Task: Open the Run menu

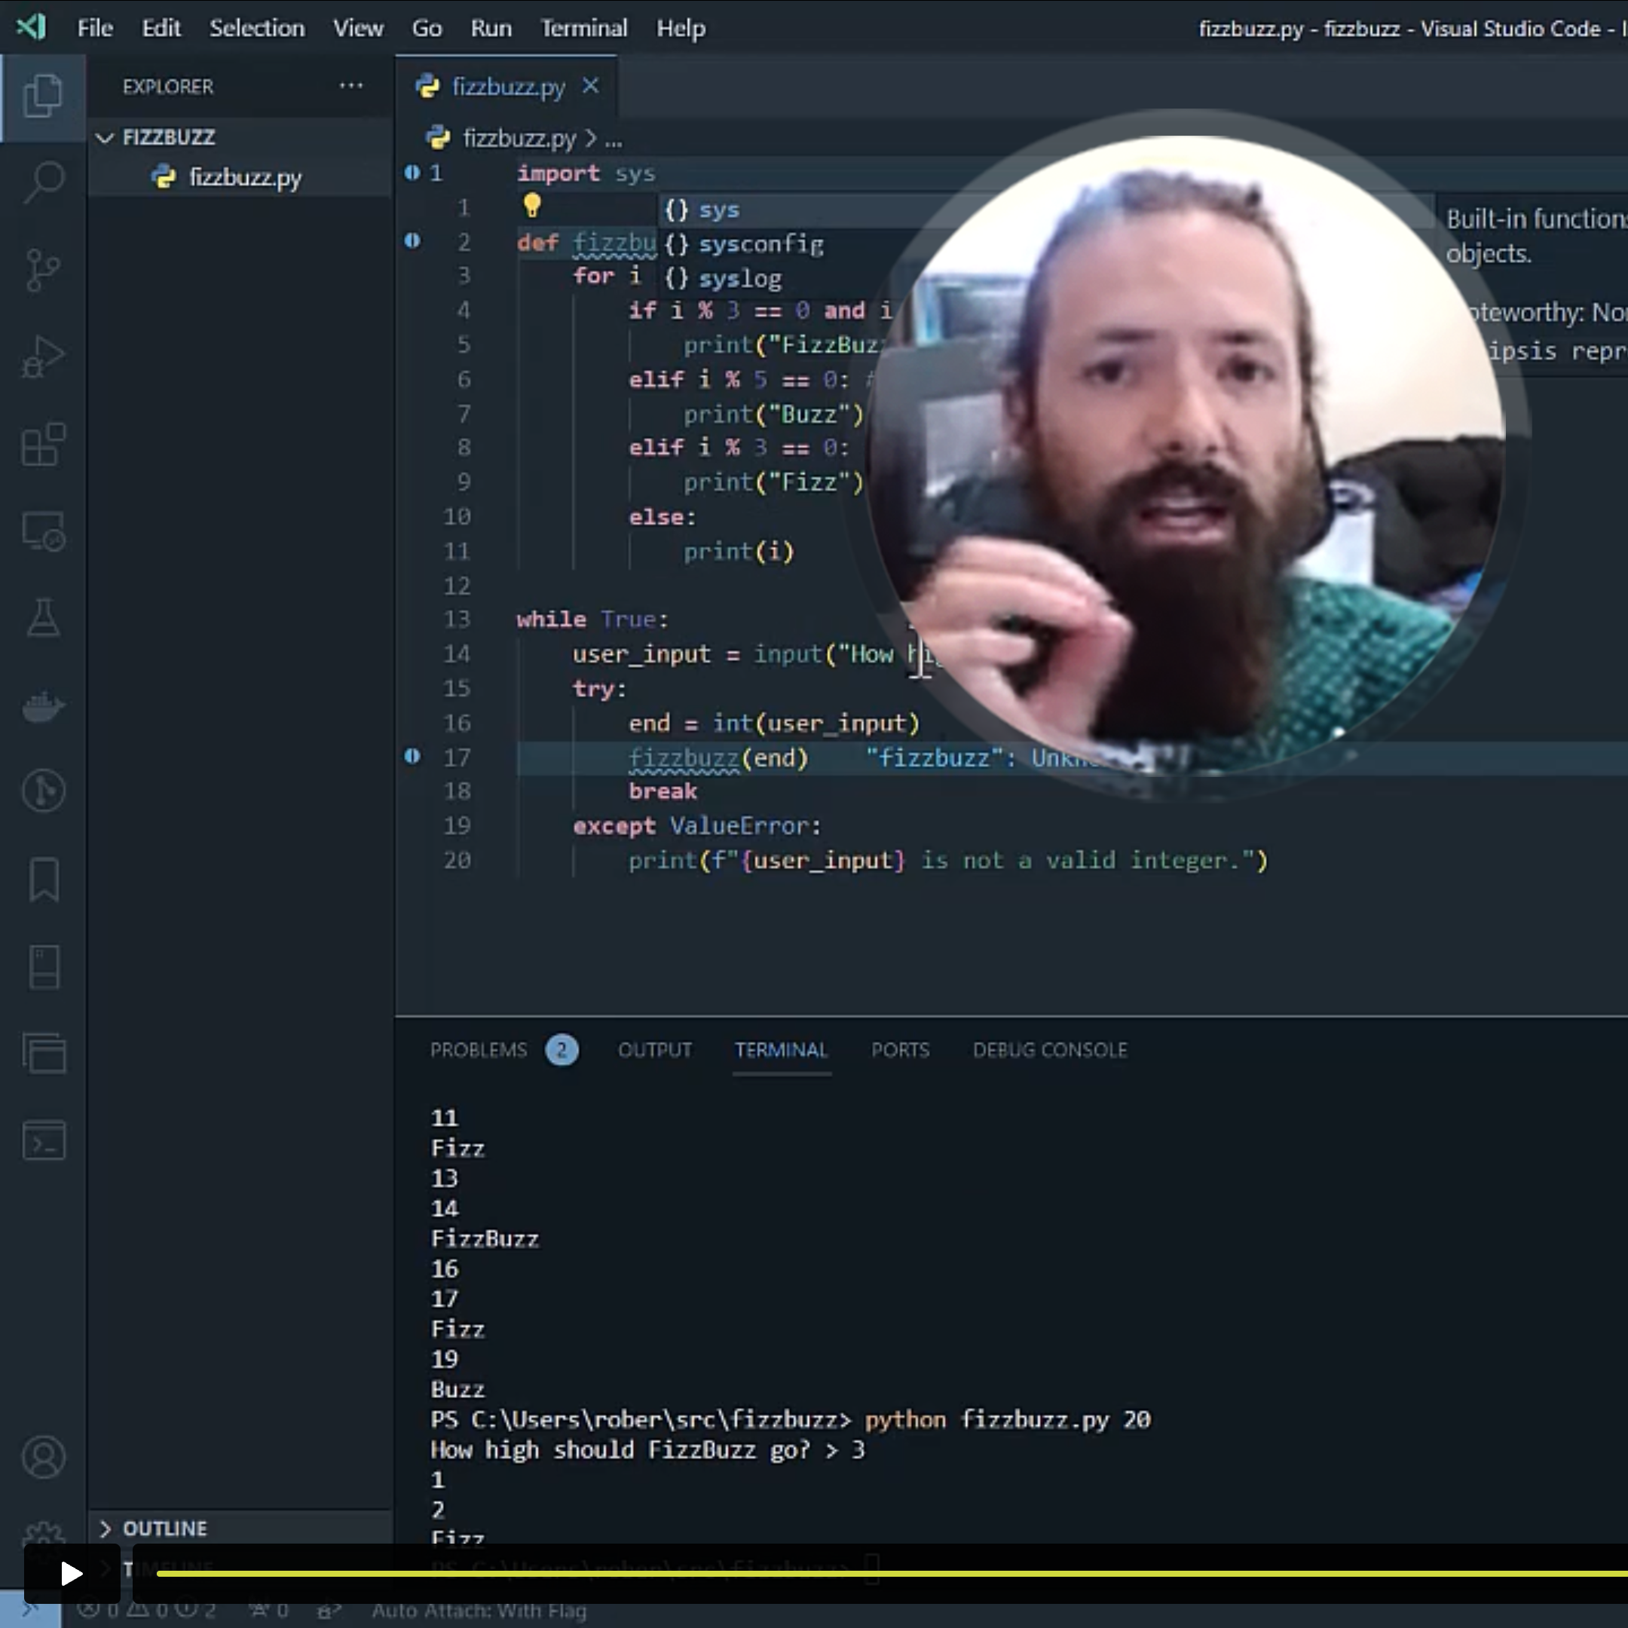Action: (491, 28)
